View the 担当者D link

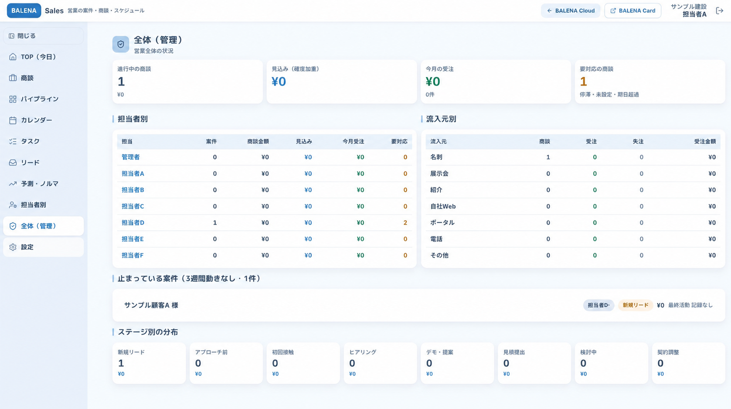click(133, 222)
